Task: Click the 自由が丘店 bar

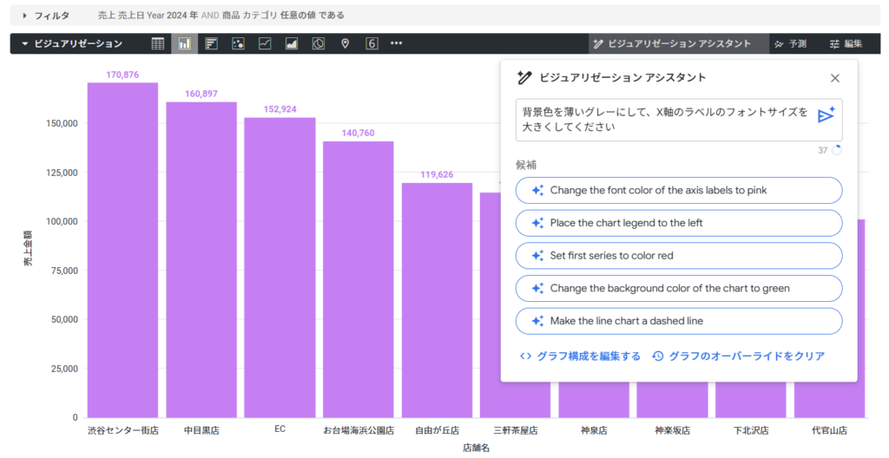Action: [438, 300]
